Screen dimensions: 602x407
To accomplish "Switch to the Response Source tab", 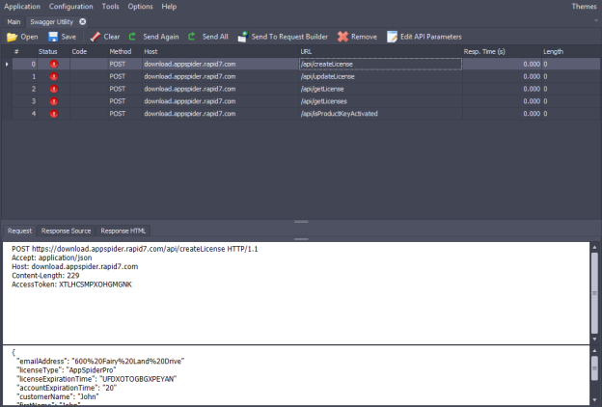I will (67, 231).
